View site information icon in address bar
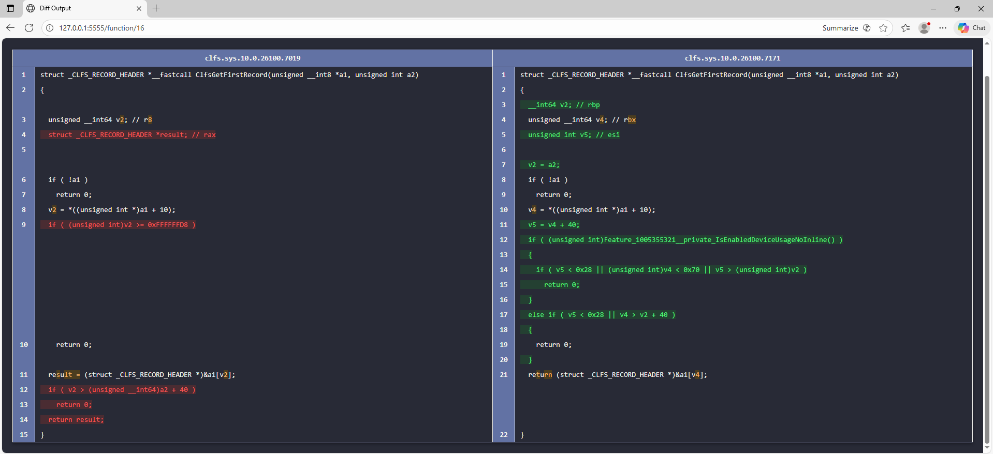 [50, 28]
